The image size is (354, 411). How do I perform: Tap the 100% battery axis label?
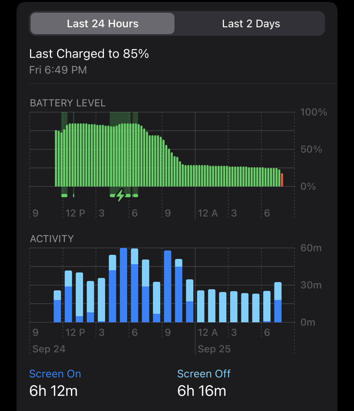(313, 112)
